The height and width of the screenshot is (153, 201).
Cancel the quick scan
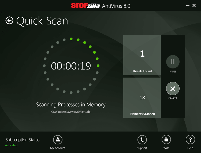coord(173,89)
